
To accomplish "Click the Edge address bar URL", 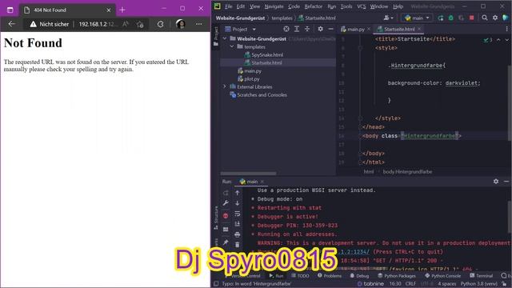I will tap(98, 24).
